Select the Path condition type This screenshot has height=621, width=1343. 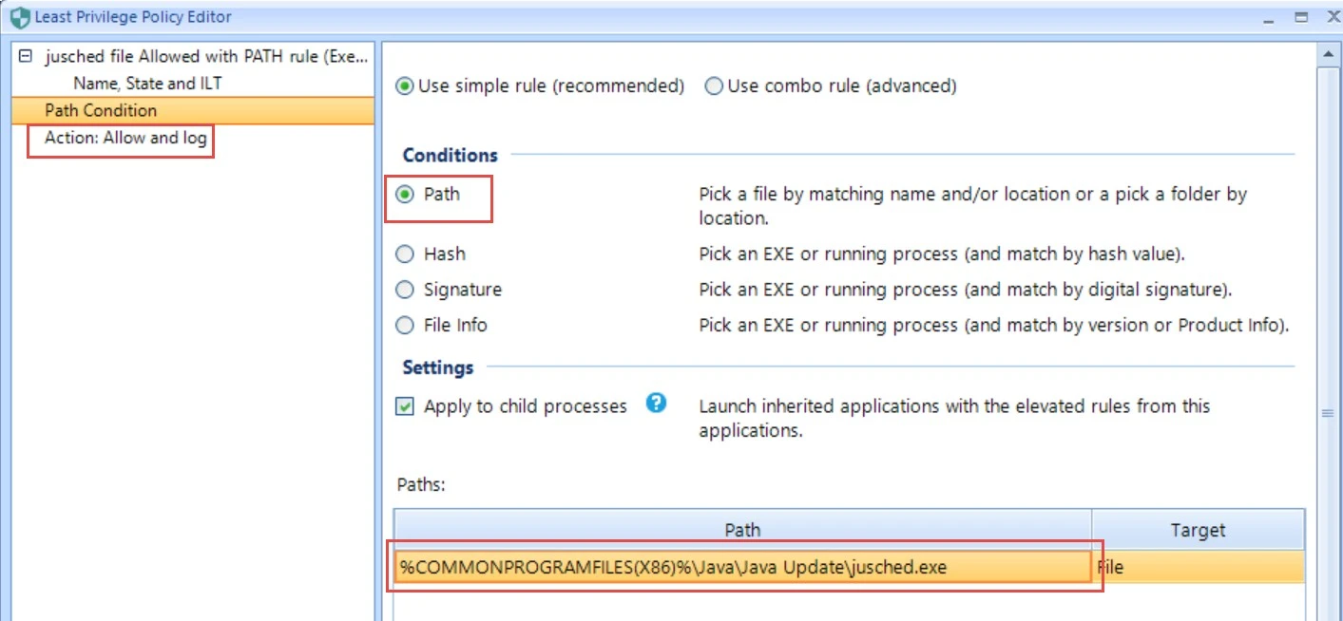tap(405, 194)
